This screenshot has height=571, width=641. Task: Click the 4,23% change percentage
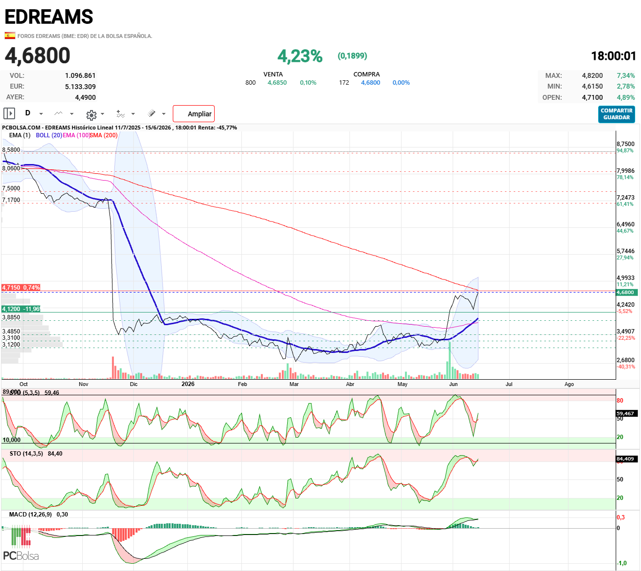pos(300,56)
